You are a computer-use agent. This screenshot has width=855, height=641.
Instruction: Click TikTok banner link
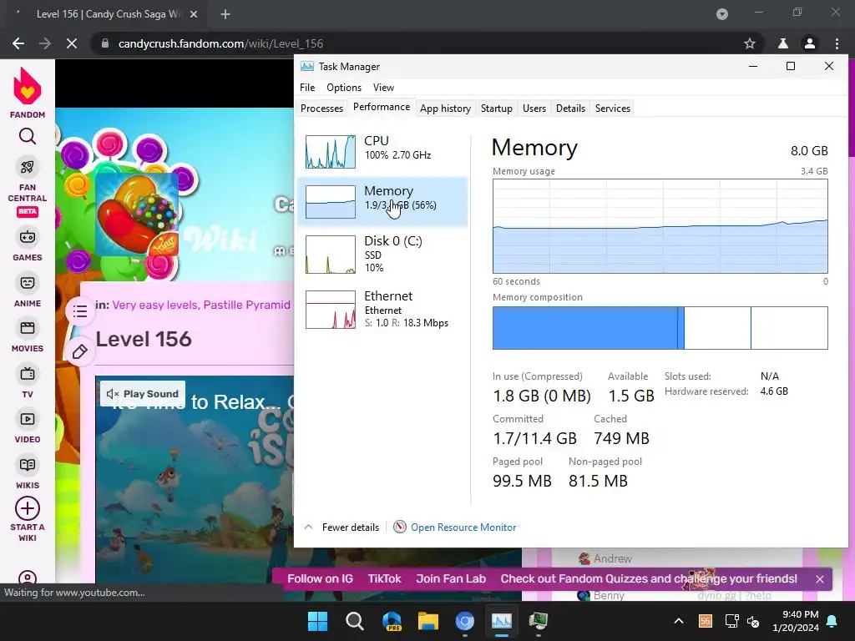pos(384,579)
